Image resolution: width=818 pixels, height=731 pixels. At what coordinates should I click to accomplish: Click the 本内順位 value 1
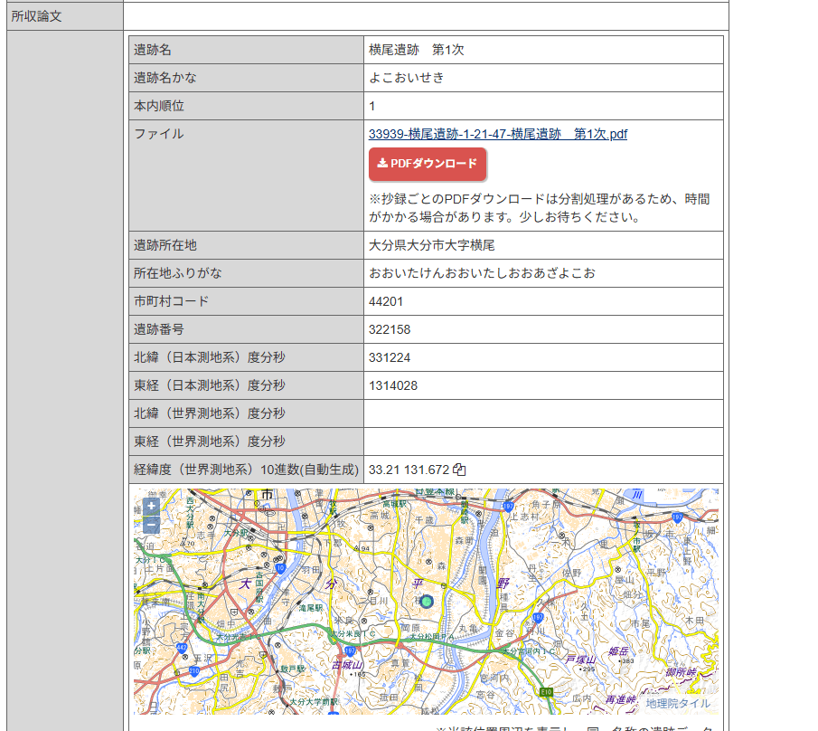point(372,106)
